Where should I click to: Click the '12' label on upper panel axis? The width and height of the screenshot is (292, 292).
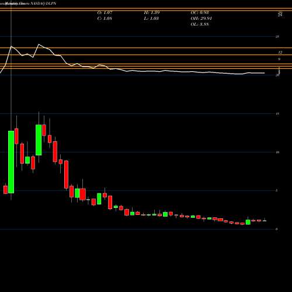point(280,52)
